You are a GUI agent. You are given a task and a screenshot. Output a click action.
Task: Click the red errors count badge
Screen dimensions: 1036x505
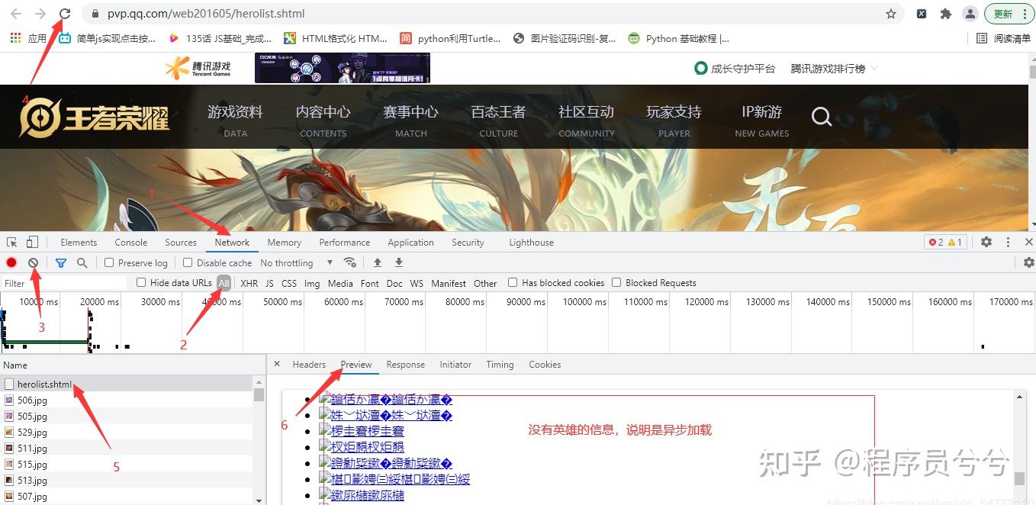tap(935, 243)
